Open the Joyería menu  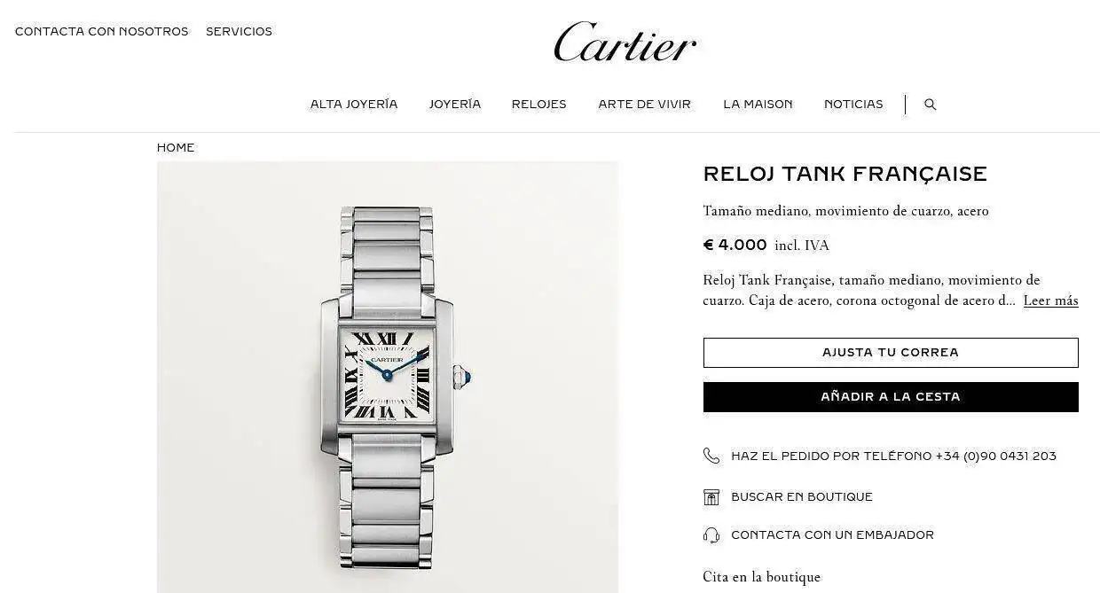tap(455, 105)
